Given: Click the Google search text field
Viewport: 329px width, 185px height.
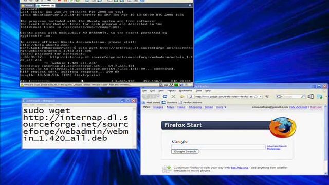Looking at the screenshot, I should [x=218, y=147].
